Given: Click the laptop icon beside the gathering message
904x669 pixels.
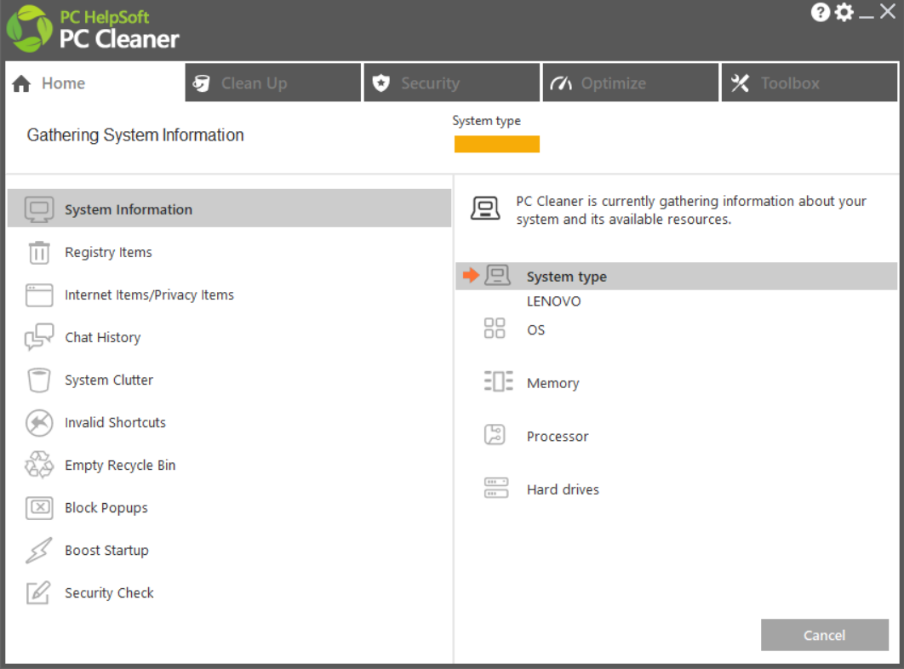Looking at the screenshot, I should pos(485,209).
